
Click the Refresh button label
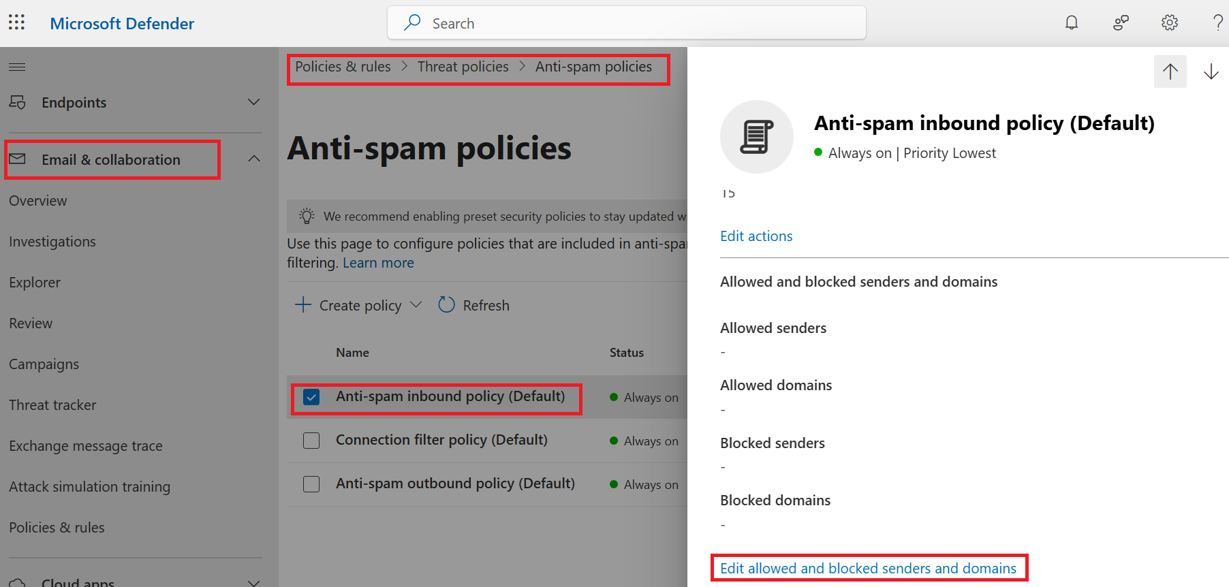(486, 306)
